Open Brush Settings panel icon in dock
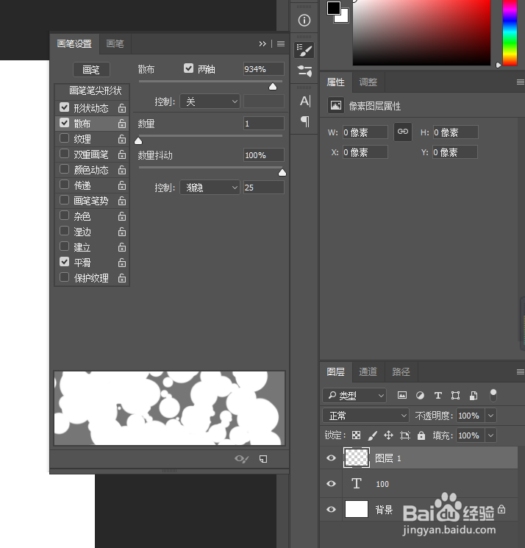This screenshot has width=525, height=548. point(304,50)
